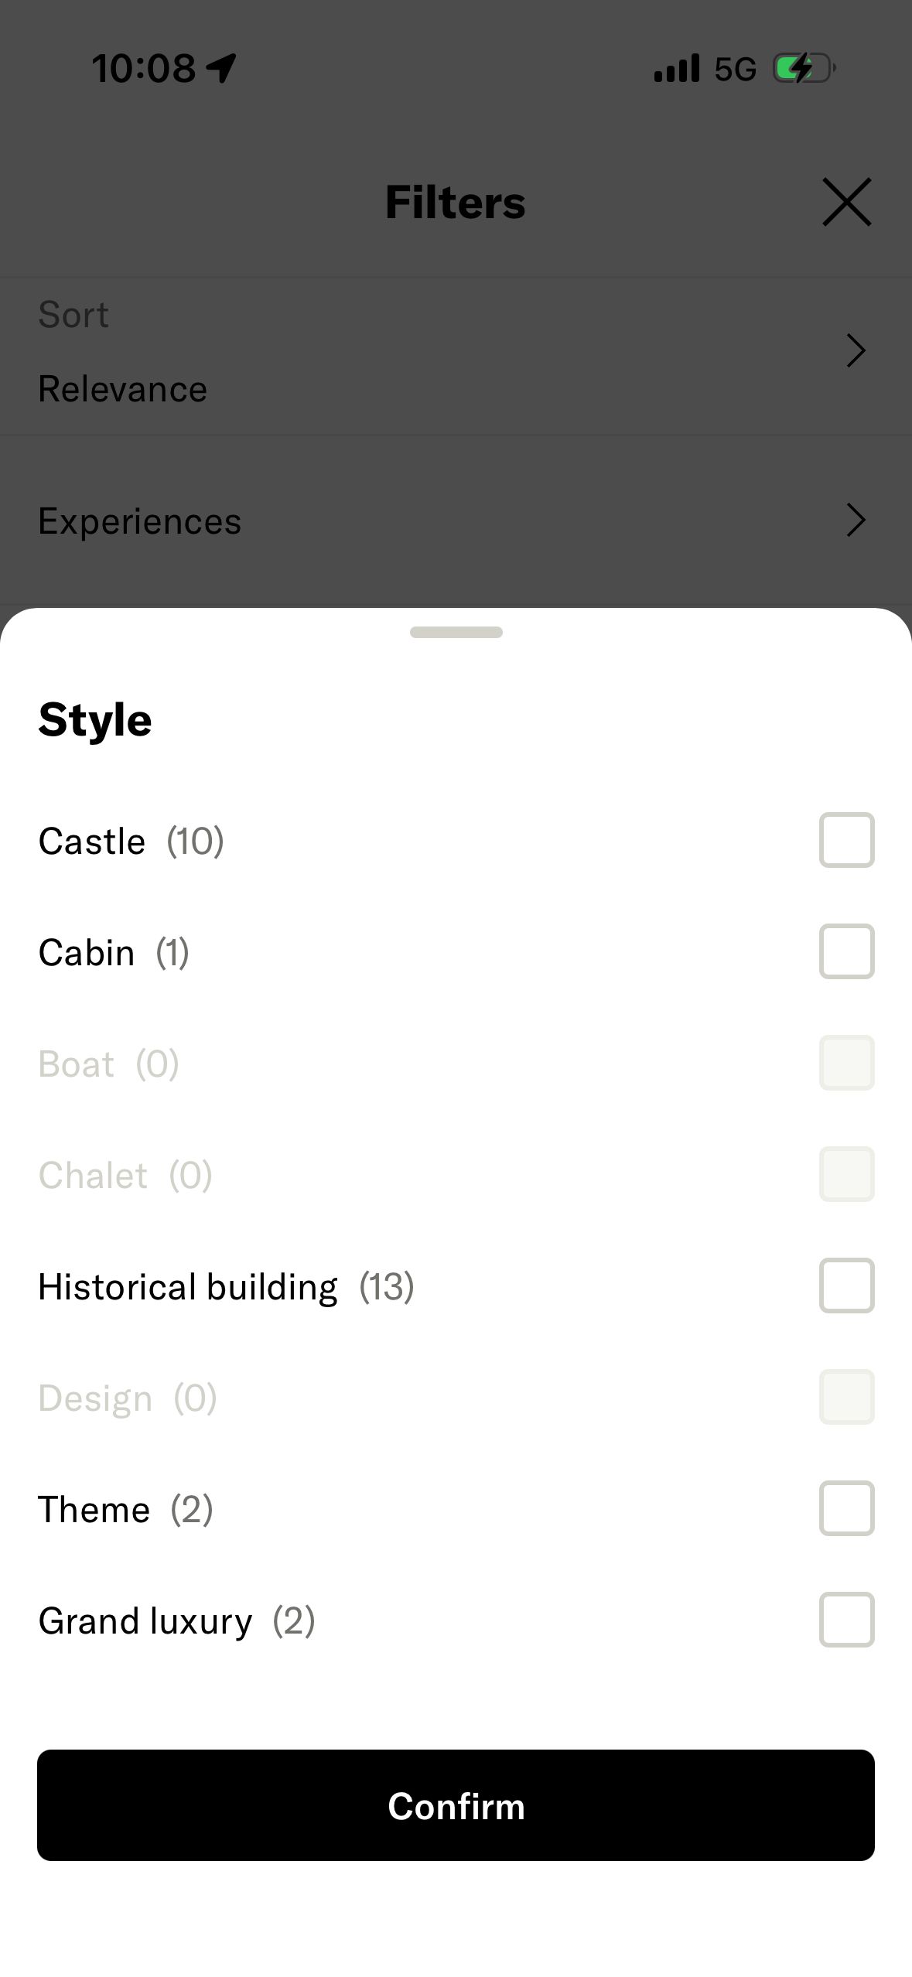This screenshot has height=1977, width=912.
Task: Tap the battery charging icon
Action: click(x=803, y=69)
